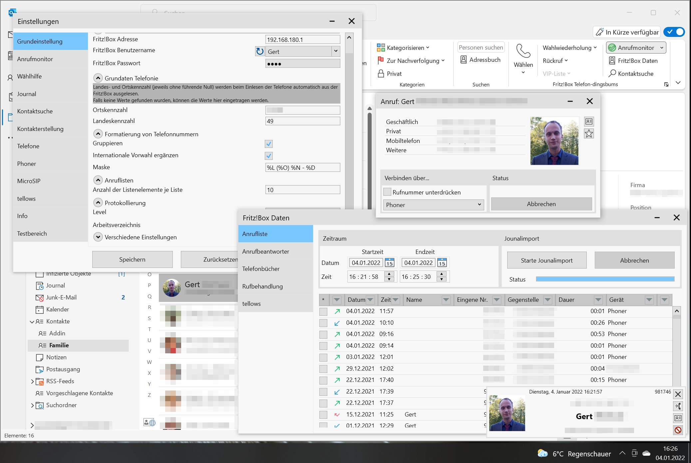Expand the Verschiedene Einstellungen section
The image size is (691, 463).
click(x=98, y=237)
